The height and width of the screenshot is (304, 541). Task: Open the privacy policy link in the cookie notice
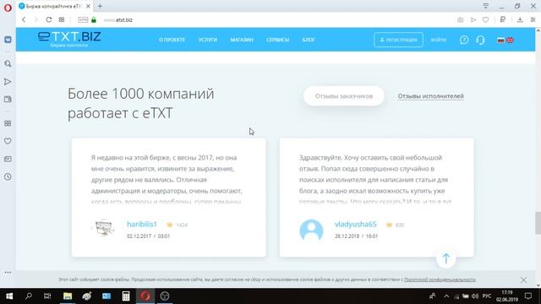tap(440, 280)
